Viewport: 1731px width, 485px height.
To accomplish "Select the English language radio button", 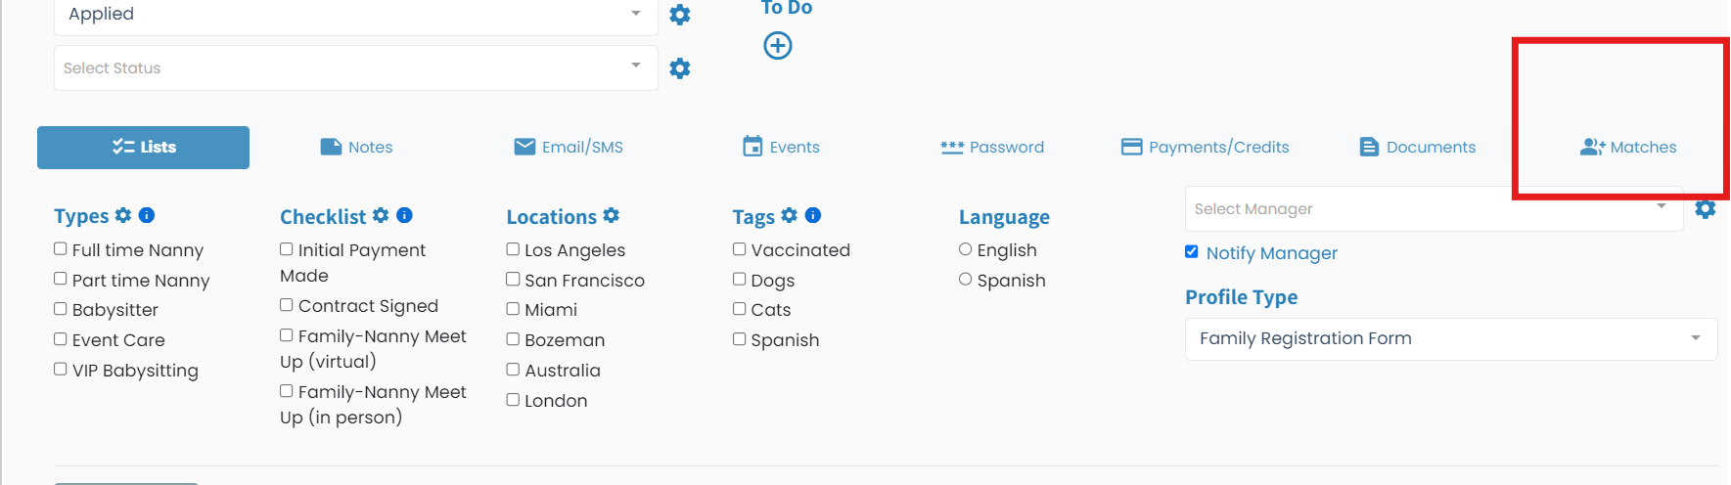I will [966, 249].
